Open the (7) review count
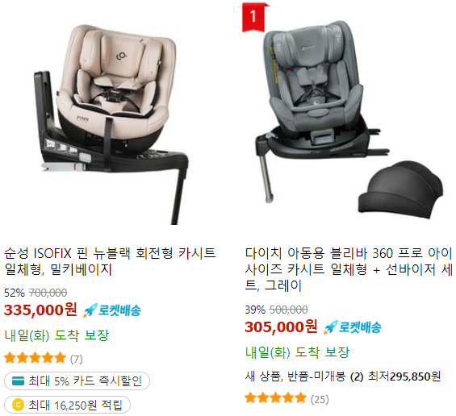The height and width of the screenshot is (416, 456). click(76, 359)
